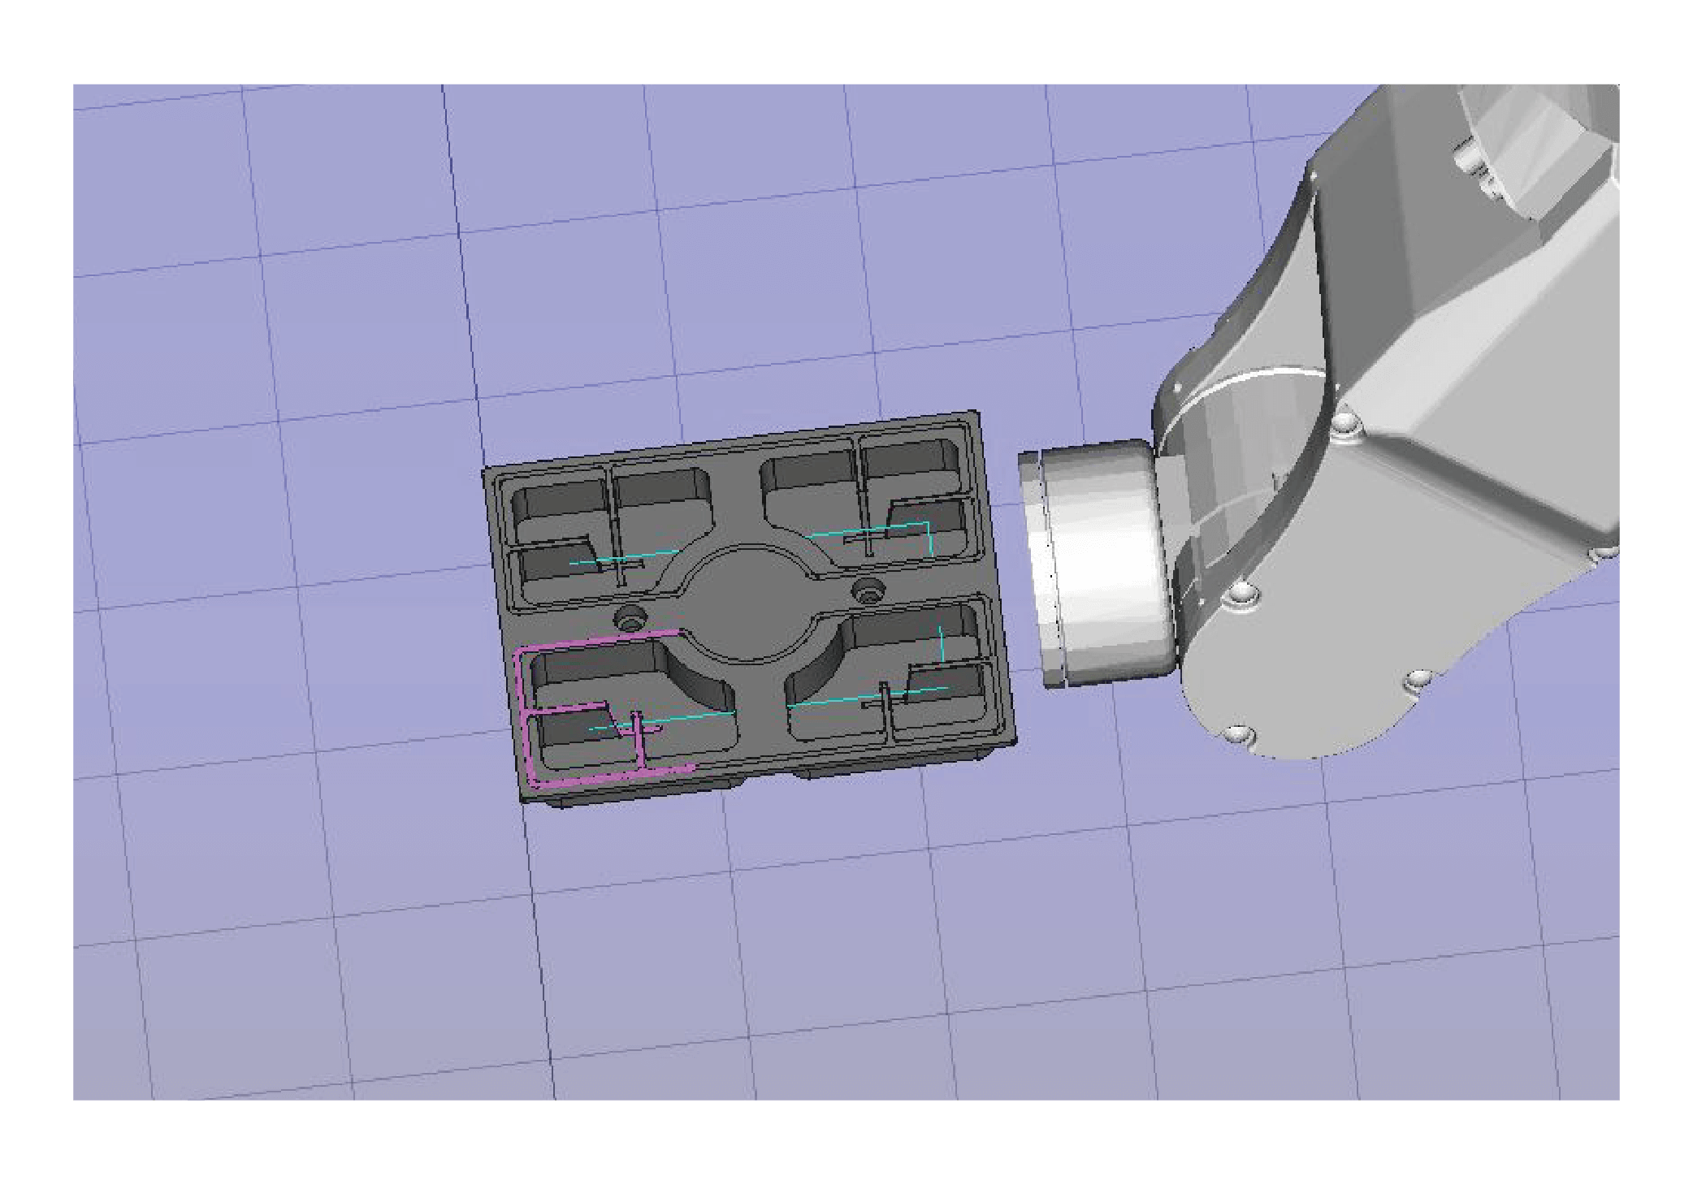Click the left countersunk hole on the workpiece
Viewport: 1693px width, 1185px height.
point(630,619)
